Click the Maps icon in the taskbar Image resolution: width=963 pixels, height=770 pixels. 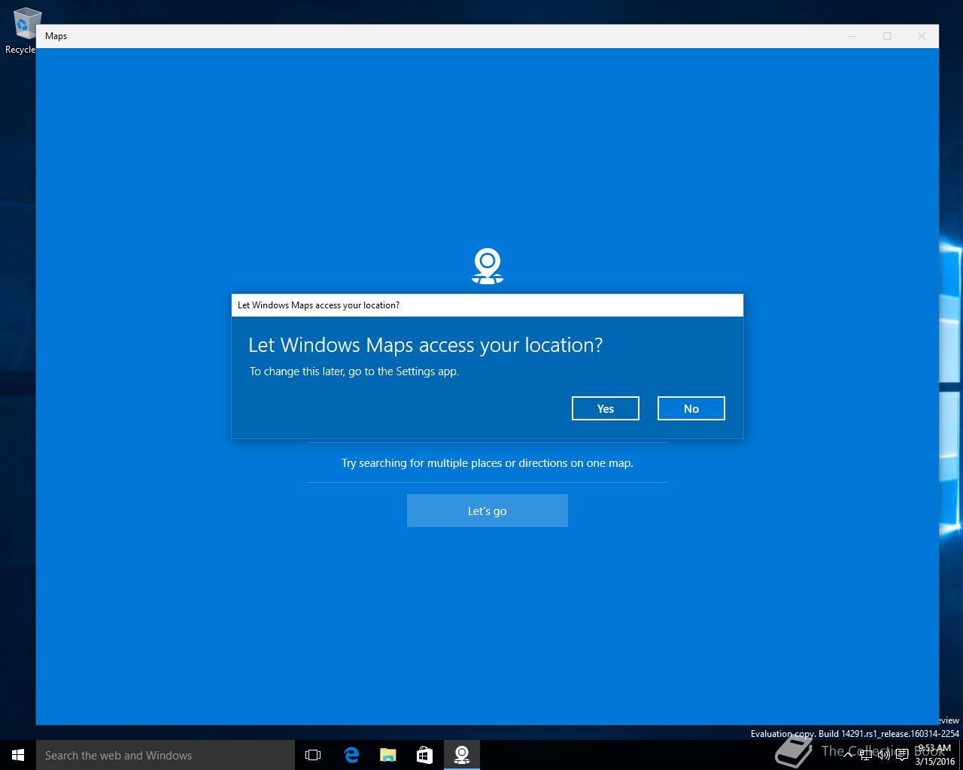[x=461, y=755]
